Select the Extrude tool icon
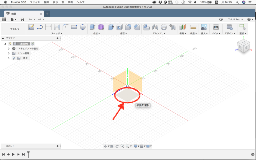The height and width of the screenshot is (160, 256). click(x=92, y=27)
